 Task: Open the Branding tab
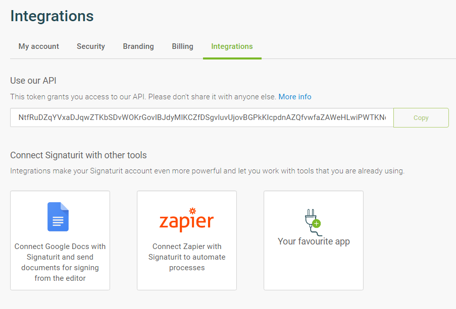tap(138, 46)
